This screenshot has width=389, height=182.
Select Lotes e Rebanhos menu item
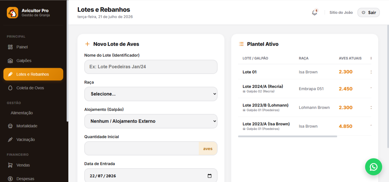click(x=33, y=74)
